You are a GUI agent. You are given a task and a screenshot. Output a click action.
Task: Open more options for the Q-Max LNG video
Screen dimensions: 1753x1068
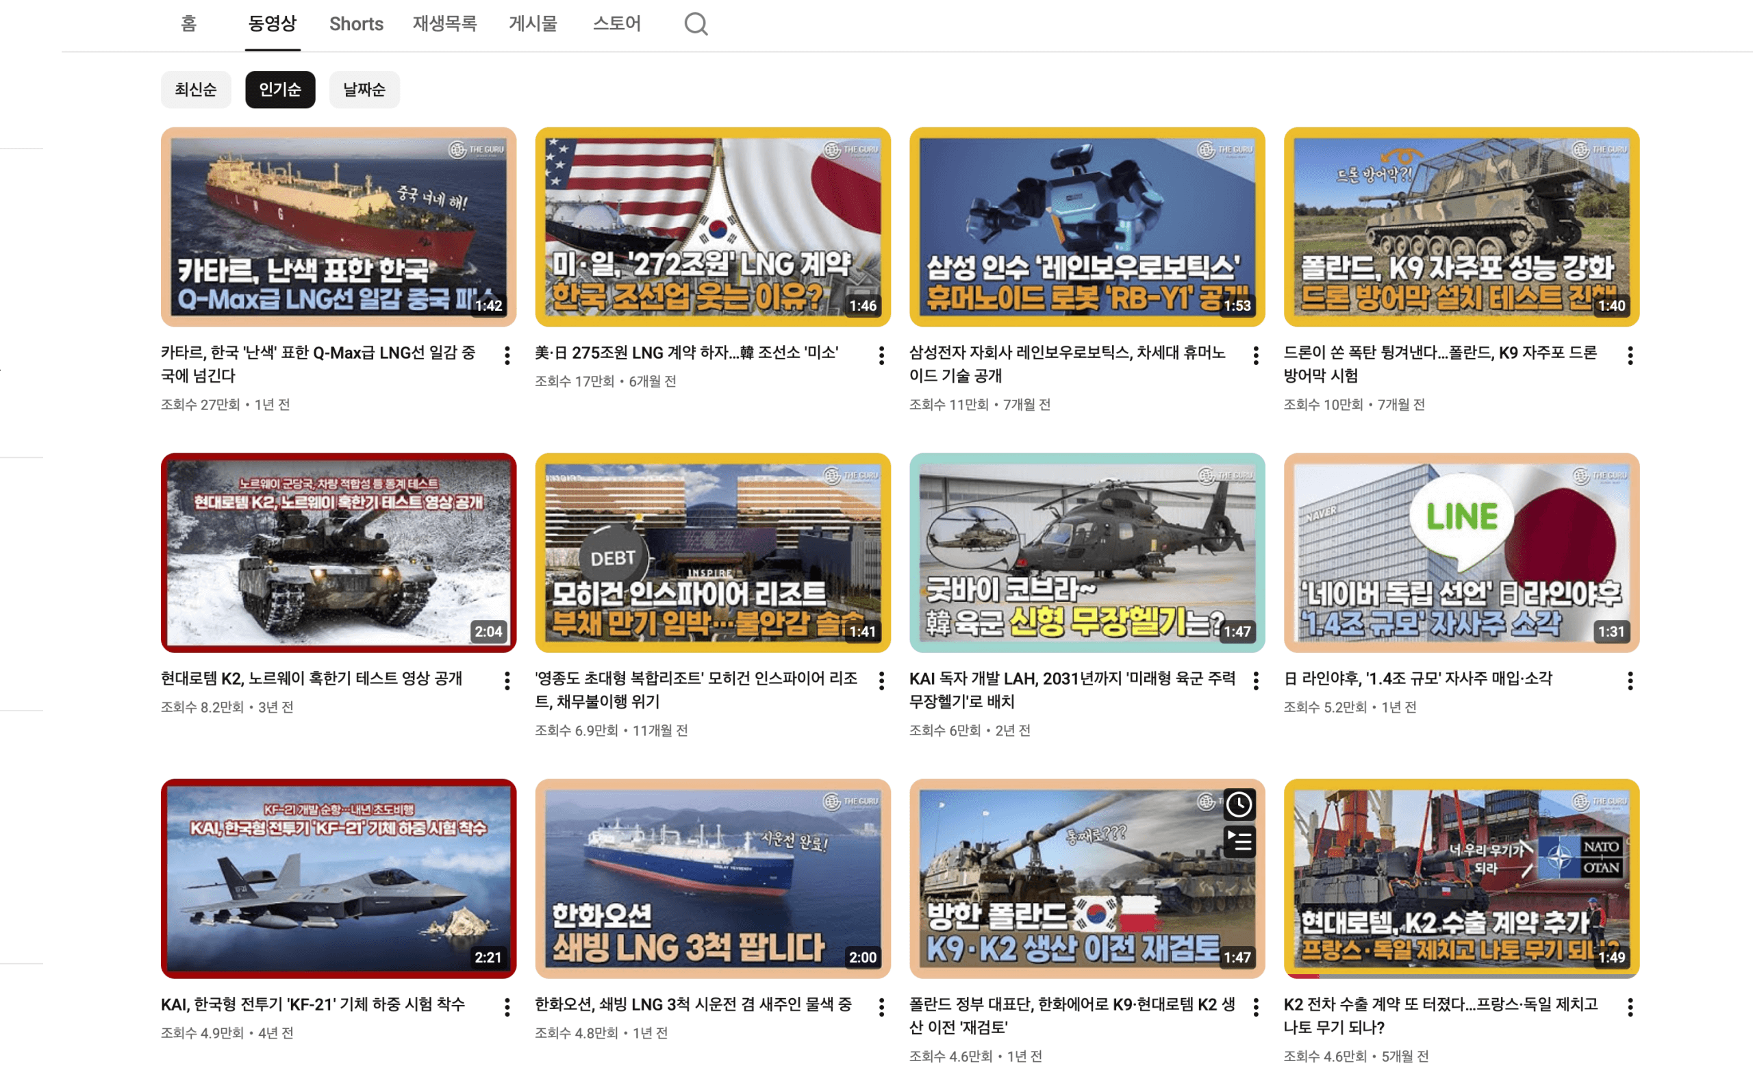click(507, 355)
